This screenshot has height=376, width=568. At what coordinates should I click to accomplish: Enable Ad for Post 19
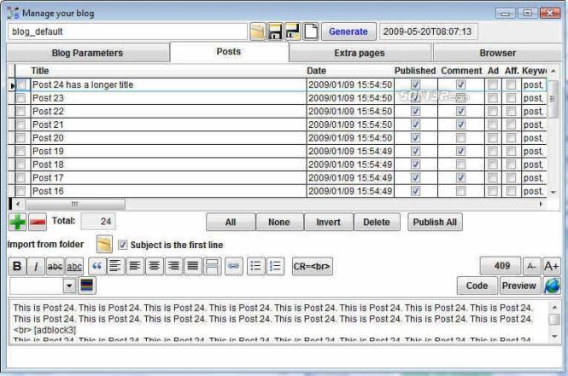493,151
